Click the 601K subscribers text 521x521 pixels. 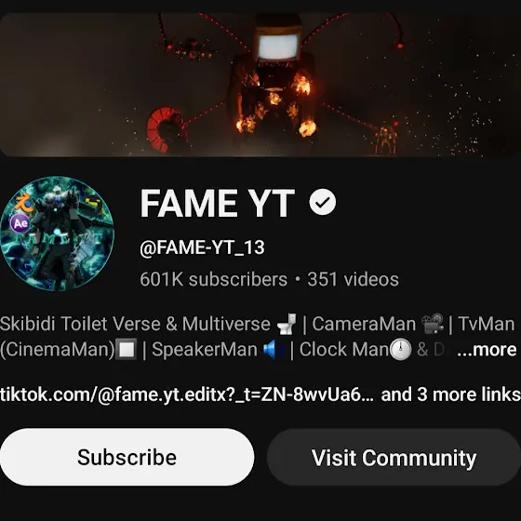[x=213, y=279]
